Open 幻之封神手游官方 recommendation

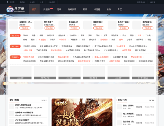22,120
